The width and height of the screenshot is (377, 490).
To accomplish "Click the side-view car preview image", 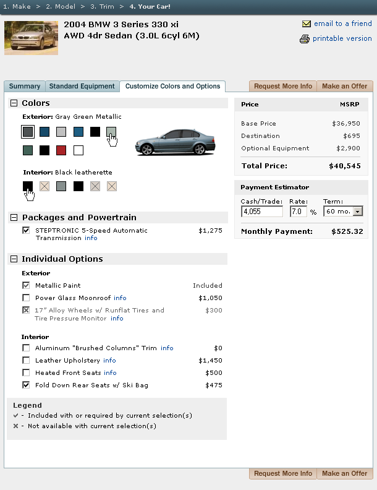I will (176, 142).
